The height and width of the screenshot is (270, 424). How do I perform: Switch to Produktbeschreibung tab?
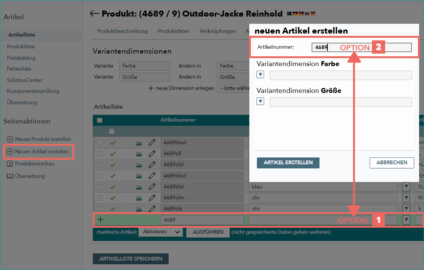coord(123,31)
